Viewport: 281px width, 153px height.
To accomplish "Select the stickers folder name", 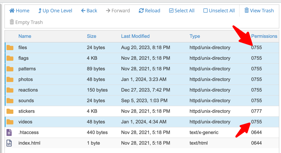I will 27,111.
